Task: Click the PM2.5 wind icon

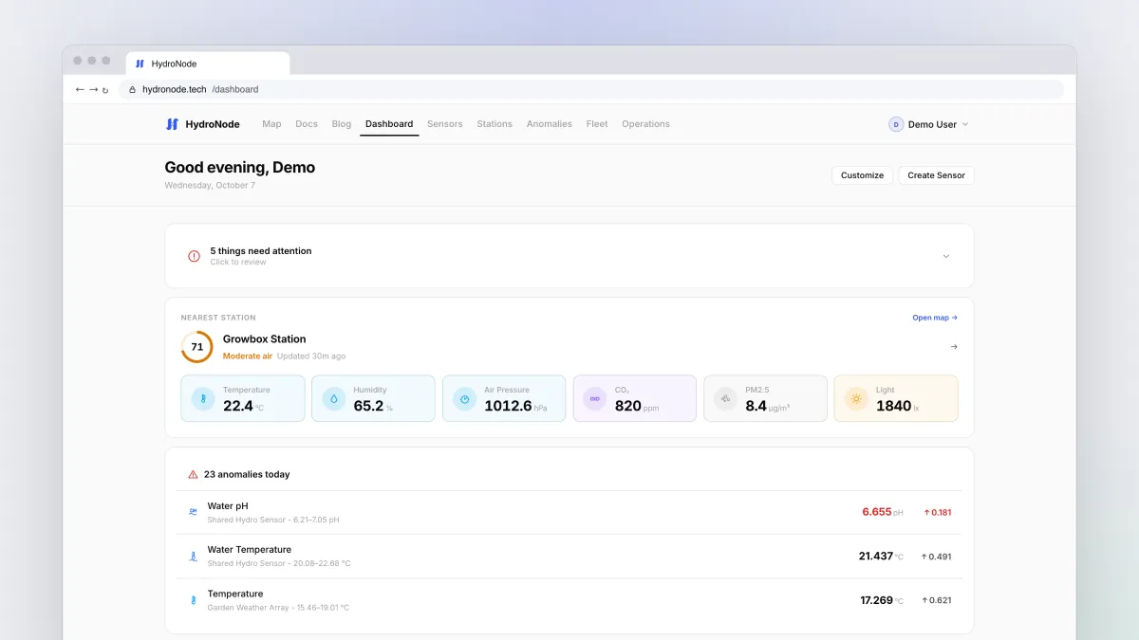Action: click(x=726, y=398)
